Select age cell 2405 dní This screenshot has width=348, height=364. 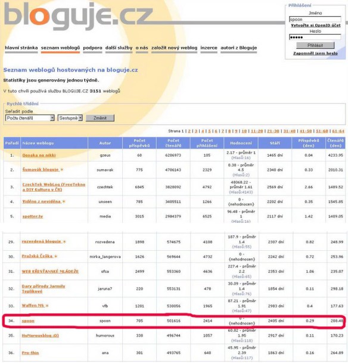(276, 321)
